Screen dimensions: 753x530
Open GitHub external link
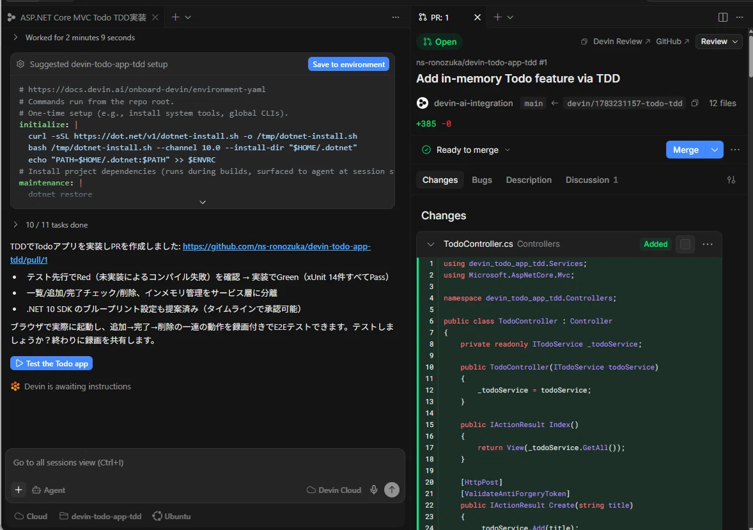[x=672, y=42]
